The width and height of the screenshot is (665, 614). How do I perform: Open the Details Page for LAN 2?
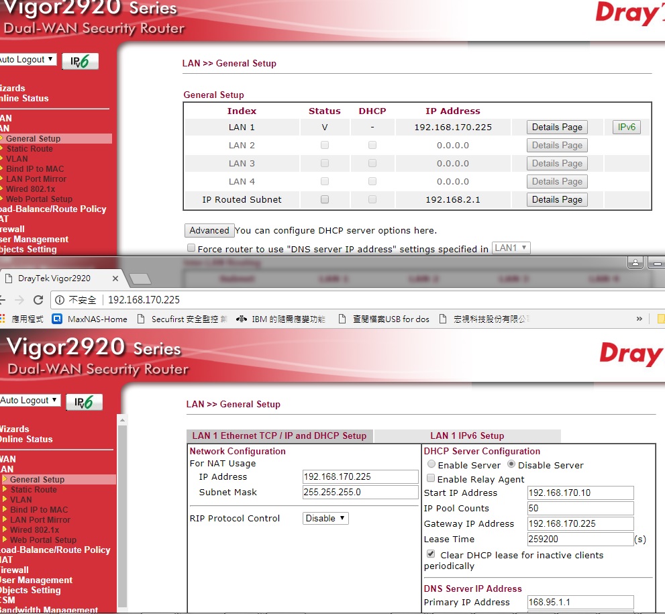[557, 146]
